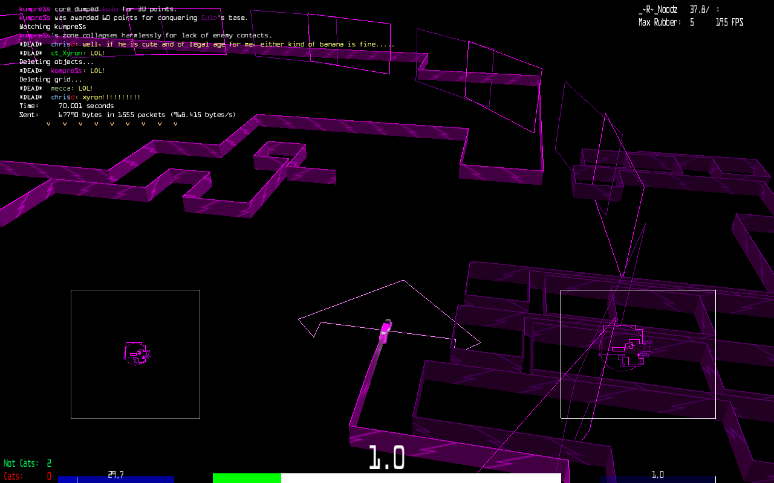Click the large 1.0 speed readout

pos(386,458)
